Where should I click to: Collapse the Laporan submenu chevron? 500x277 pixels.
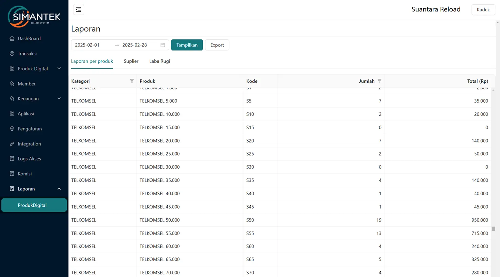click(59, 189)
